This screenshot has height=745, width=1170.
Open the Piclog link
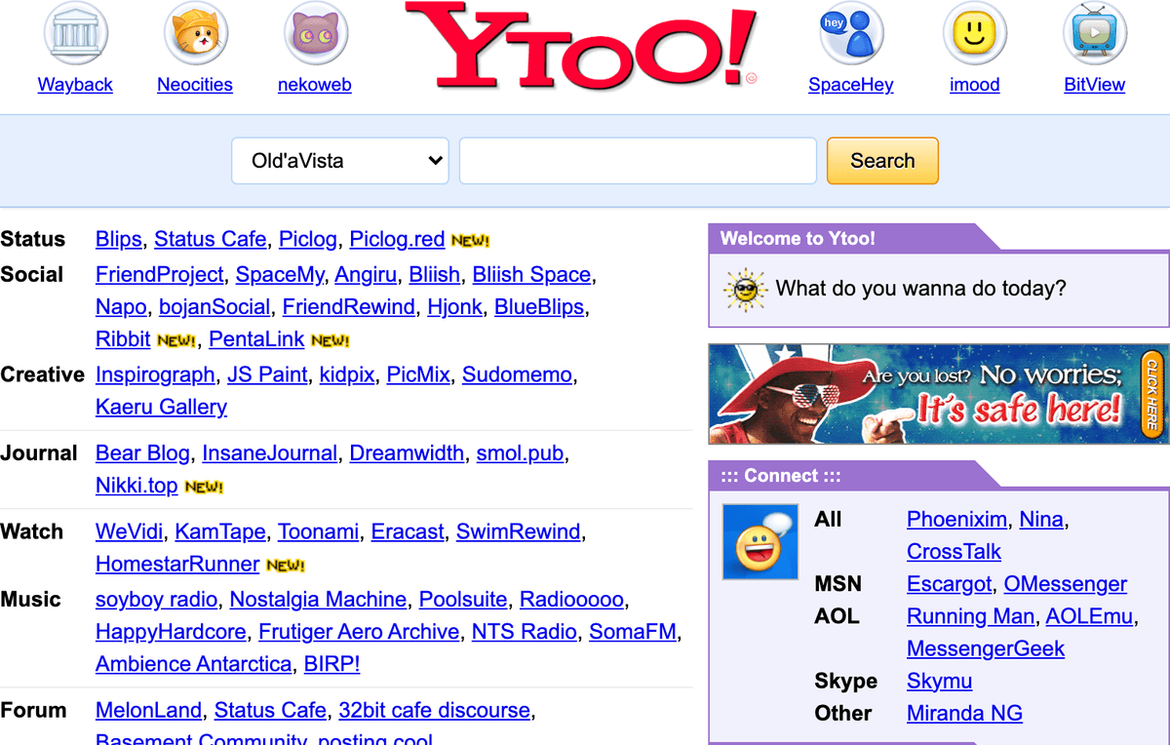pyautogui.click(x=308, y=239)
